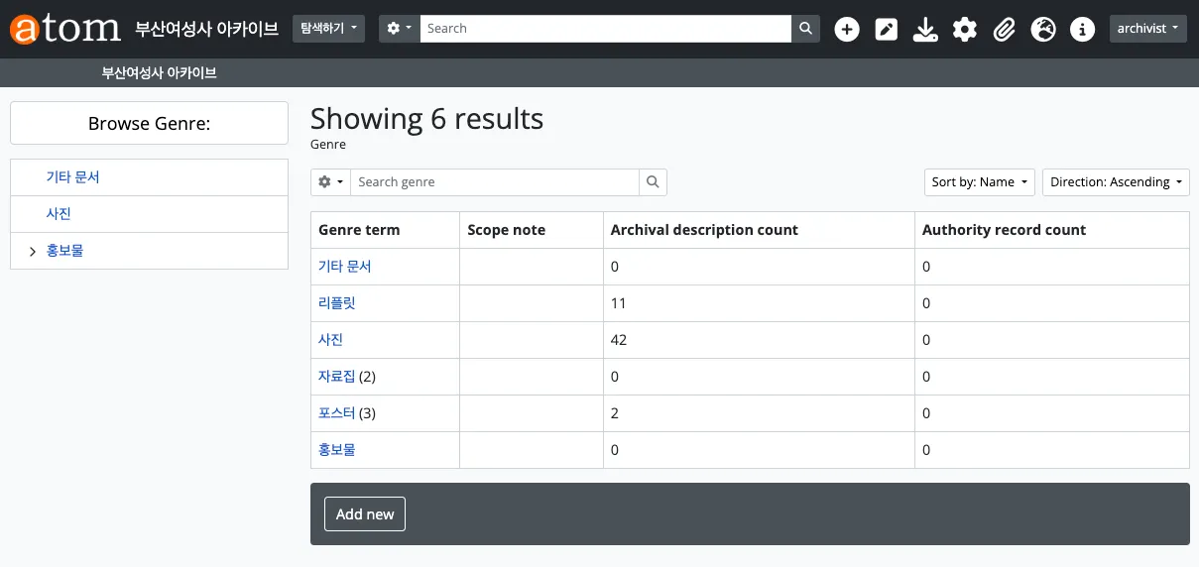Click the magnifier icon beside the top search box
The height and width of the screenshot is (567, 1199).
[806, 29]
